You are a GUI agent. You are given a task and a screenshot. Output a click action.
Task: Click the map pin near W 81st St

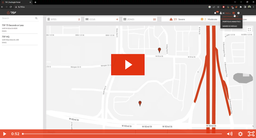[159, 50]
